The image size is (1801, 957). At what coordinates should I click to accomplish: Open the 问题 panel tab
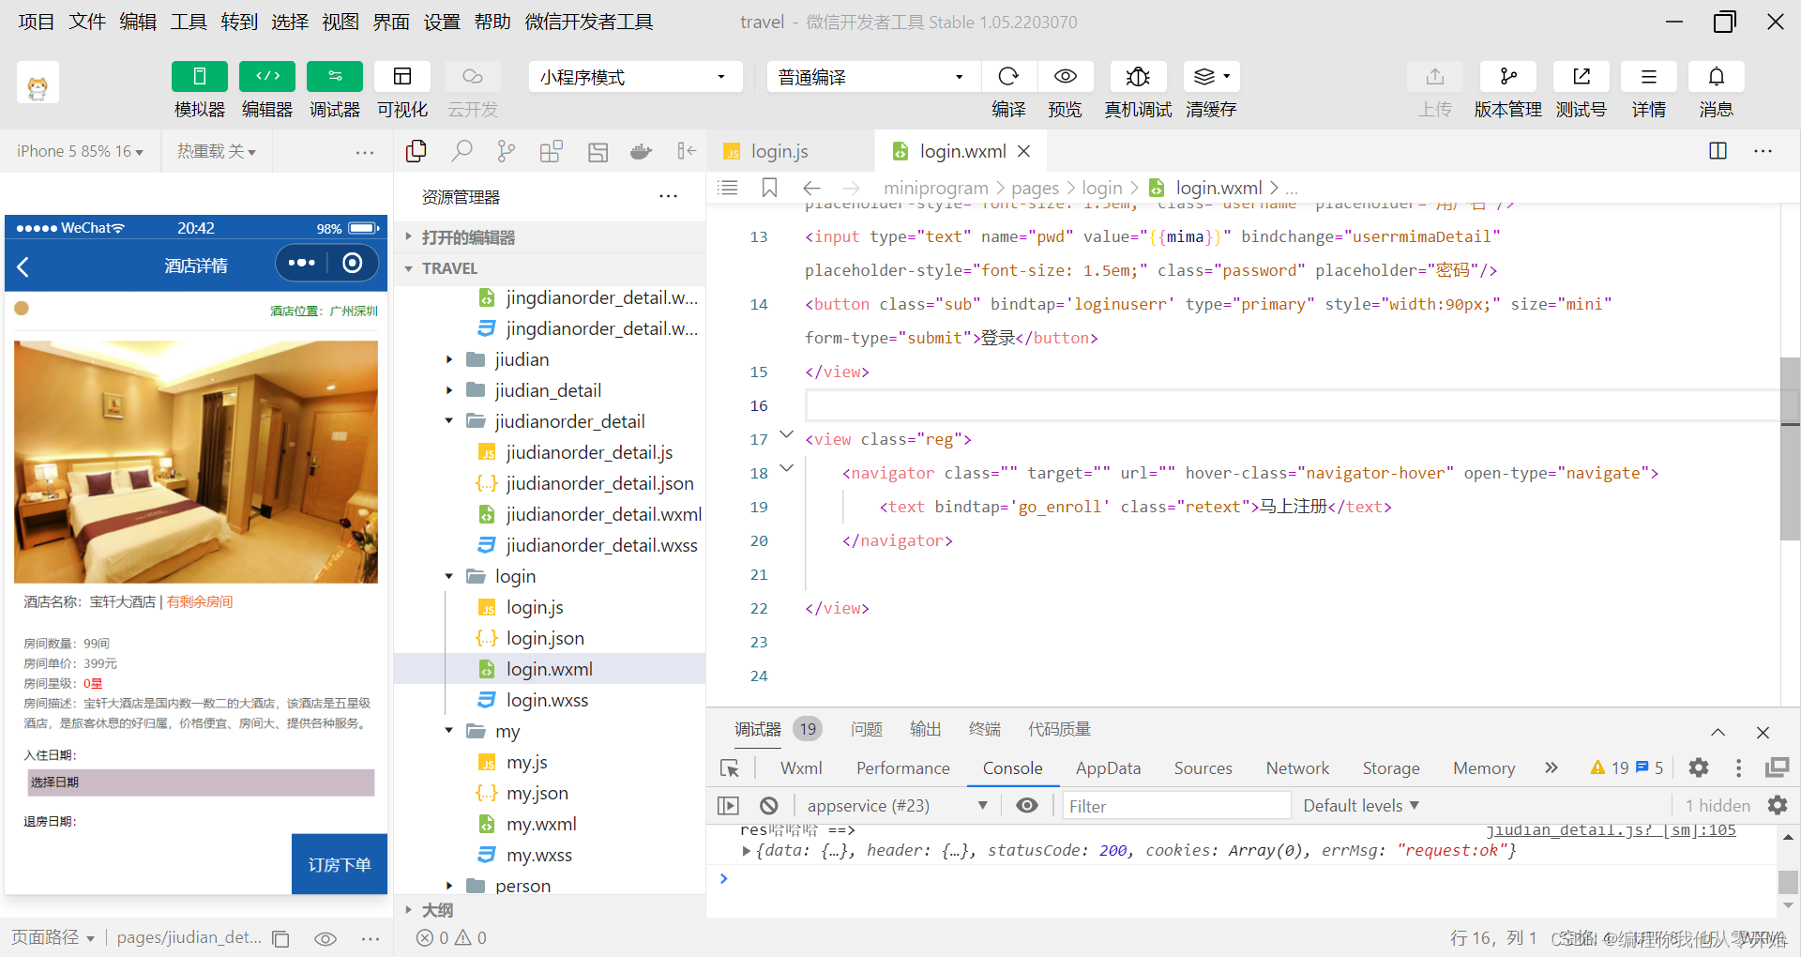[867, 729]
